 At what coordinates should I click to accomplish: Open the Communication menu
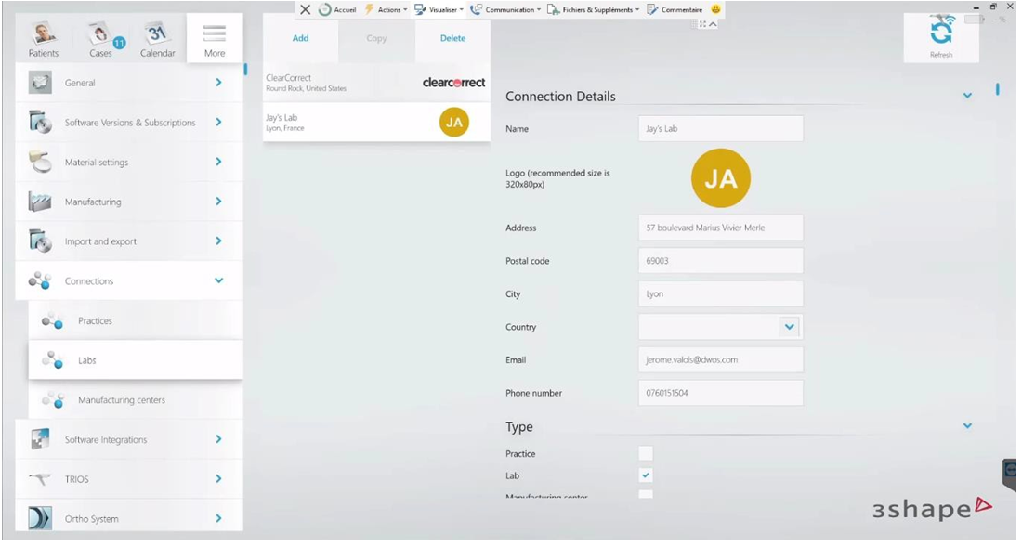[505, 10]
